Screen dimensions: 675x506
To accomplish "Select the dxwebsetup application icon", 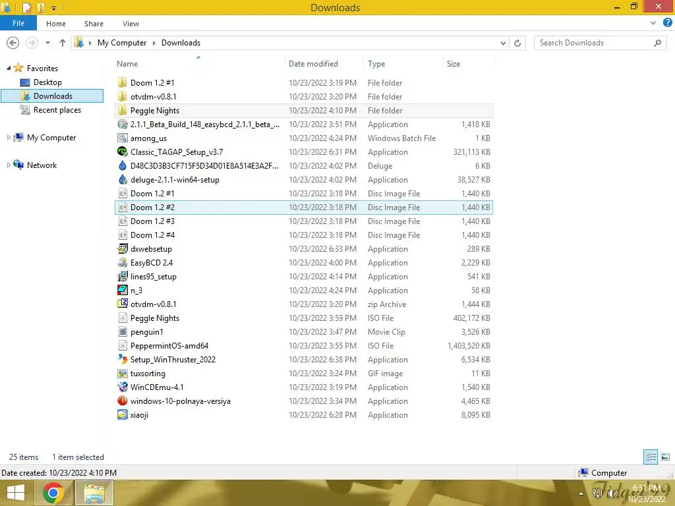I will pos(122,248).
